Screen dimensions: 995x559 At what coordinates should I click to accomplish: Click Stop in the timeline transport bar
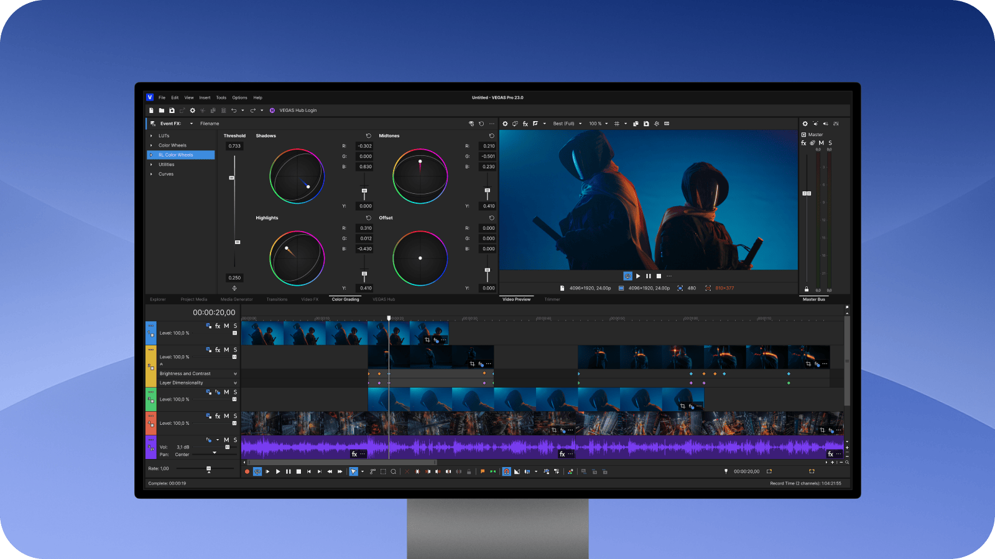point(298,471)
